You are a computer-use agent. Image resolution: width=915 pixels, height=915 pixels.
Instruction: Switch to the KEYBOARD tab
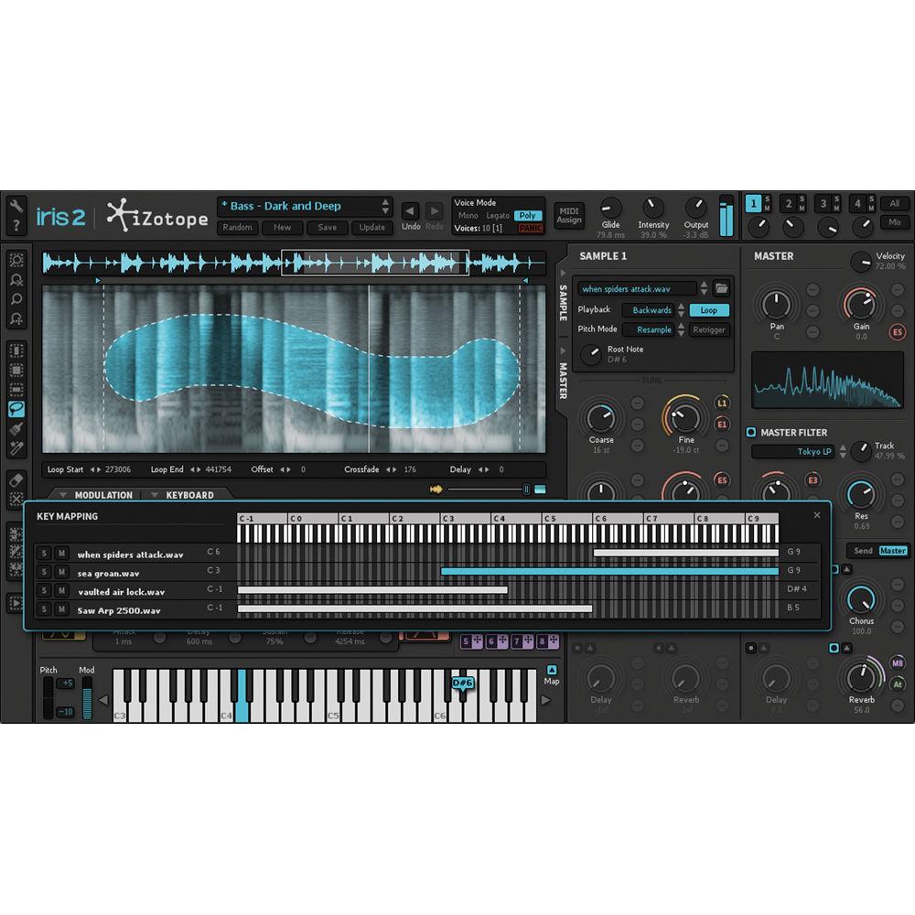point(189,495)
